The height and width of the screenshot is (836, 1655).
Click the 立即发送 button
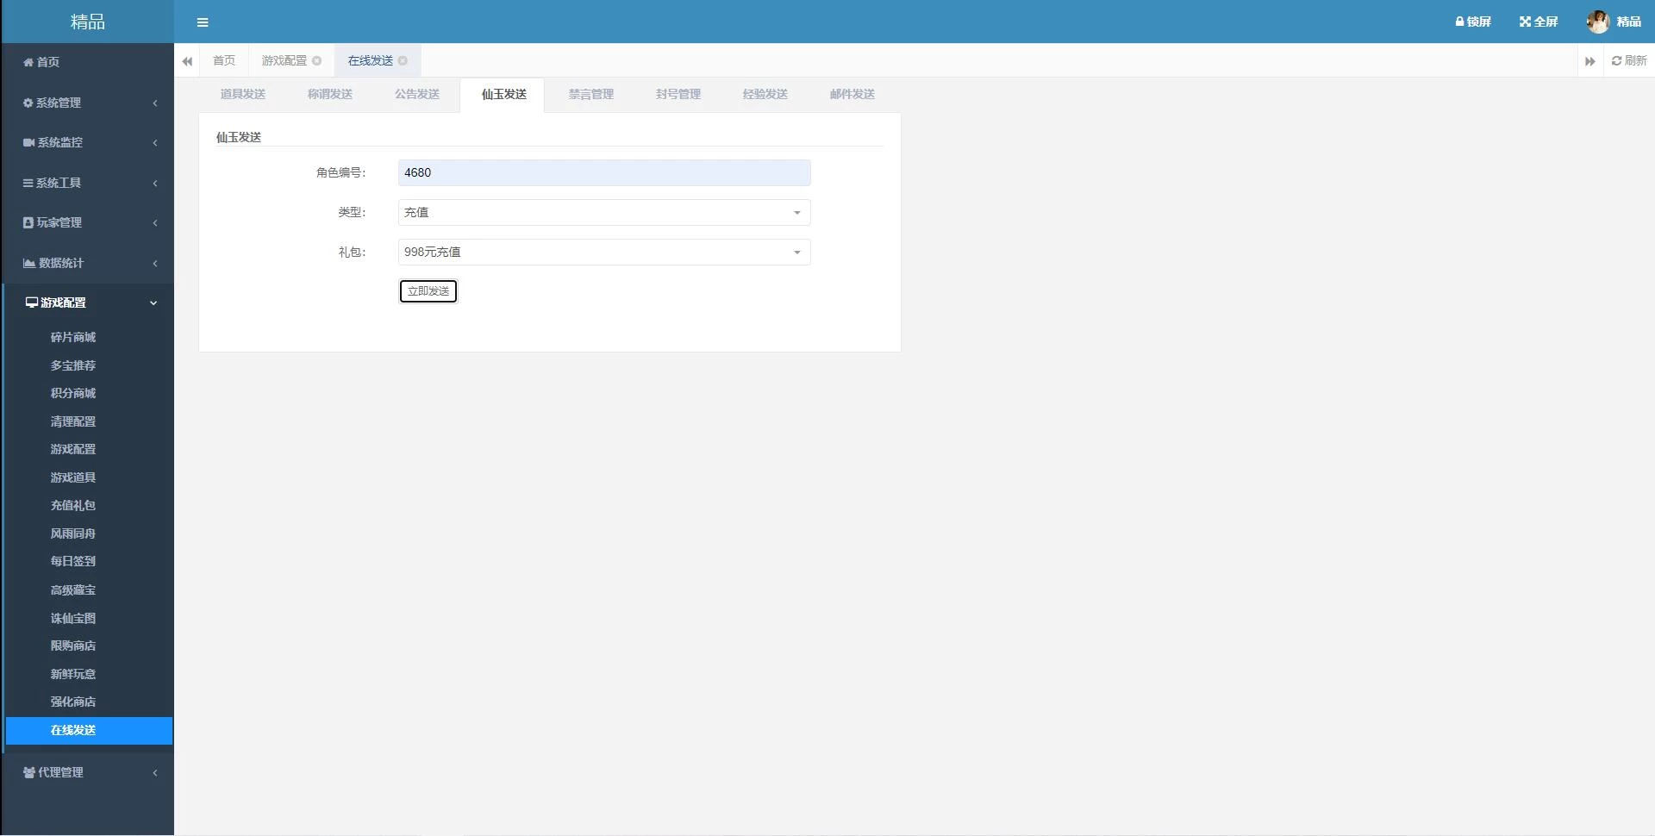coord(428,291)
